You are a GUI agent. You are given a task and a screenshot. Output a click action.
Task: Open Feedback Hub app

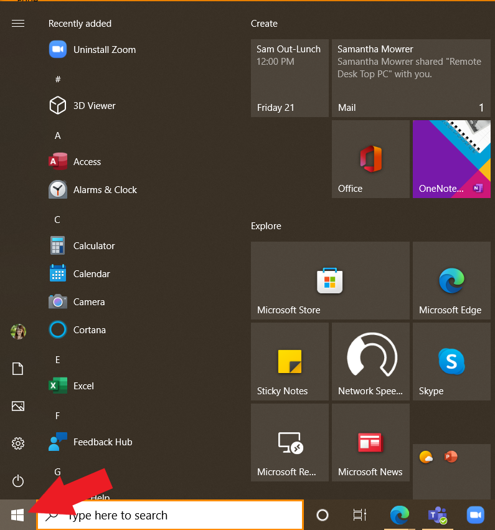(x=90, y=442)
